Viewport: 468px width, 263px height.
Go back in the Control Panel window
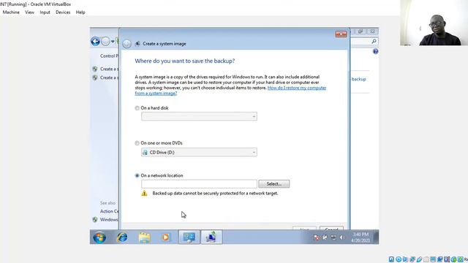pyautogui.click(x=96, y=42)
